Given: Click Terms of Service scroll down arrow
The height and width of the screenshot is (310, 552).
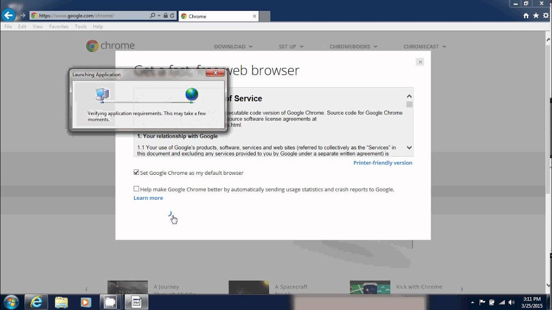Looking at the screenshot, I should pyautogui.click(x=409, y=148).
